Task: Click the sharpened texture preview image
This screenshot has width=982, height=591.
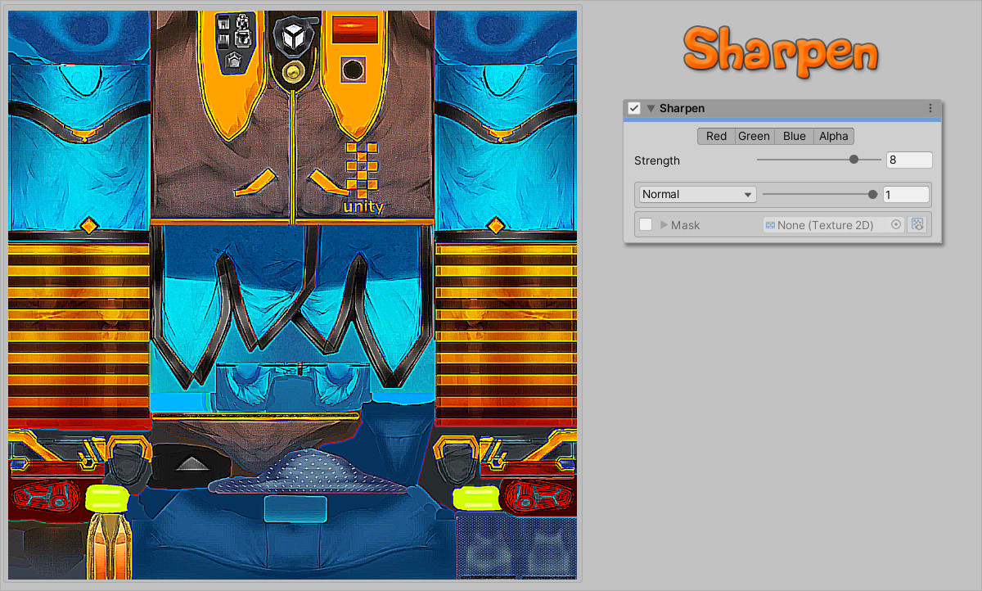Action: (x=292, y=295)
